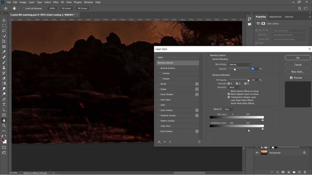Select the Pen tool
312x175 pixels.
(x=4, y=99)
